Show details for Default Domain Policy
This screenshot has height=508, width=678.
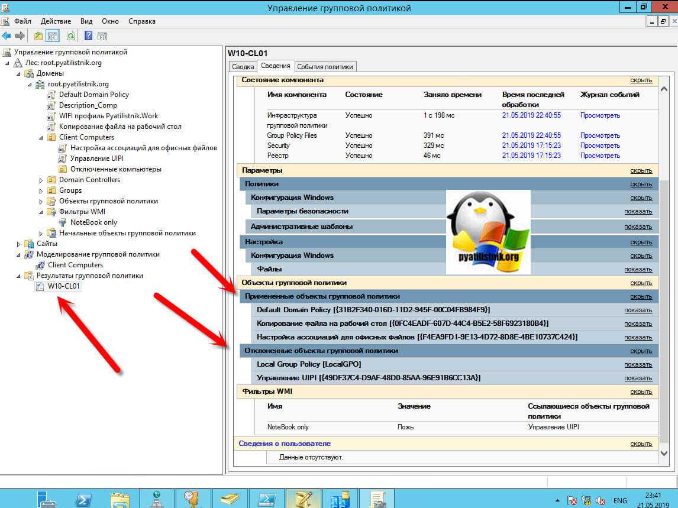pos(638,310)
